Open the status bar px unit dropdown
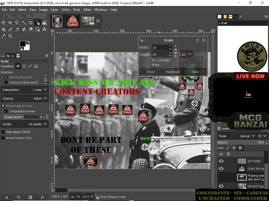 click(75, 197)
